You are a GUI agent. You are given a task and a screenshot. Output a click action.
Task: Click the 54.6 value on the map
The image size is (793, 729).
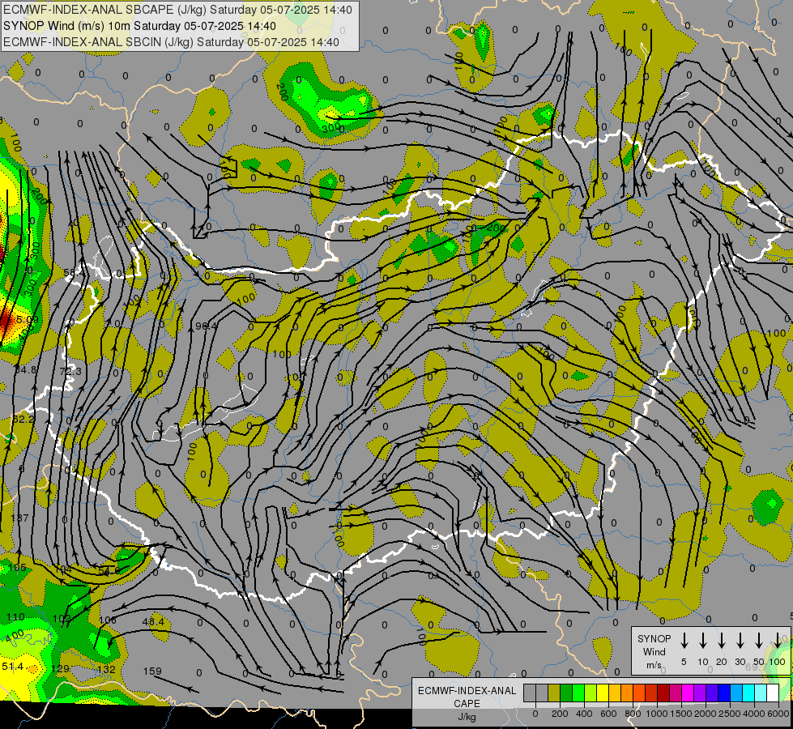point(109,571)
